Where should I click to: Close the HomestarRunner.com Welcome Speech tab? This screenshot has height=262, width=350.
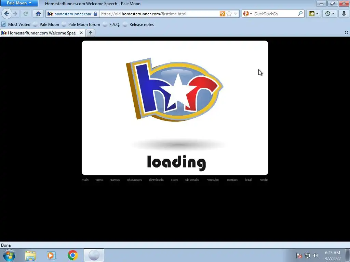(81, 33)
